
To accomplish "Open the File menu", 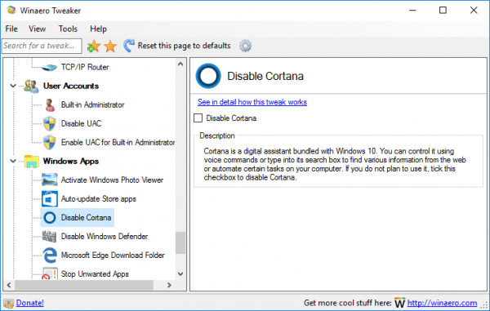I will 11,29.
